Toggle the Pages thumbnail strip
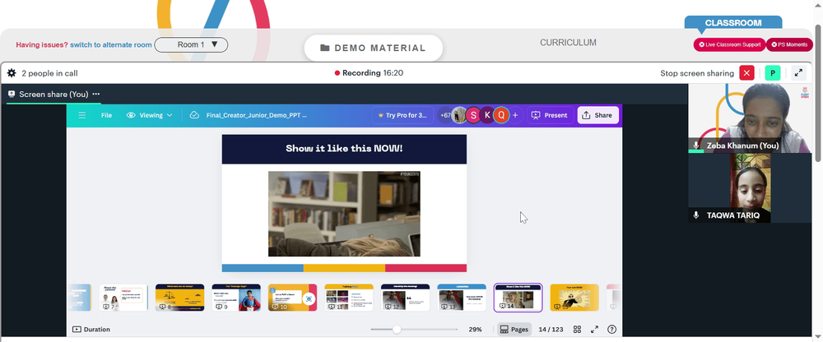 (x=514, y=330)
